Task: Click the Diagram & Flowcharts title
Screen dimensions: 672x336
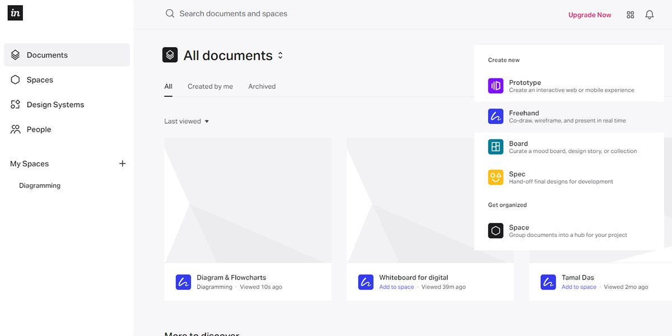Action: 231,277
